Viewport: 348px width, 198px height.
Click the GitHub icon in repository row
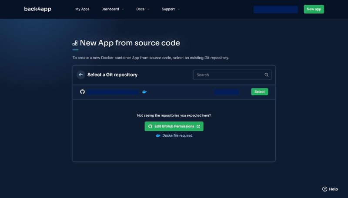(82, 92)
